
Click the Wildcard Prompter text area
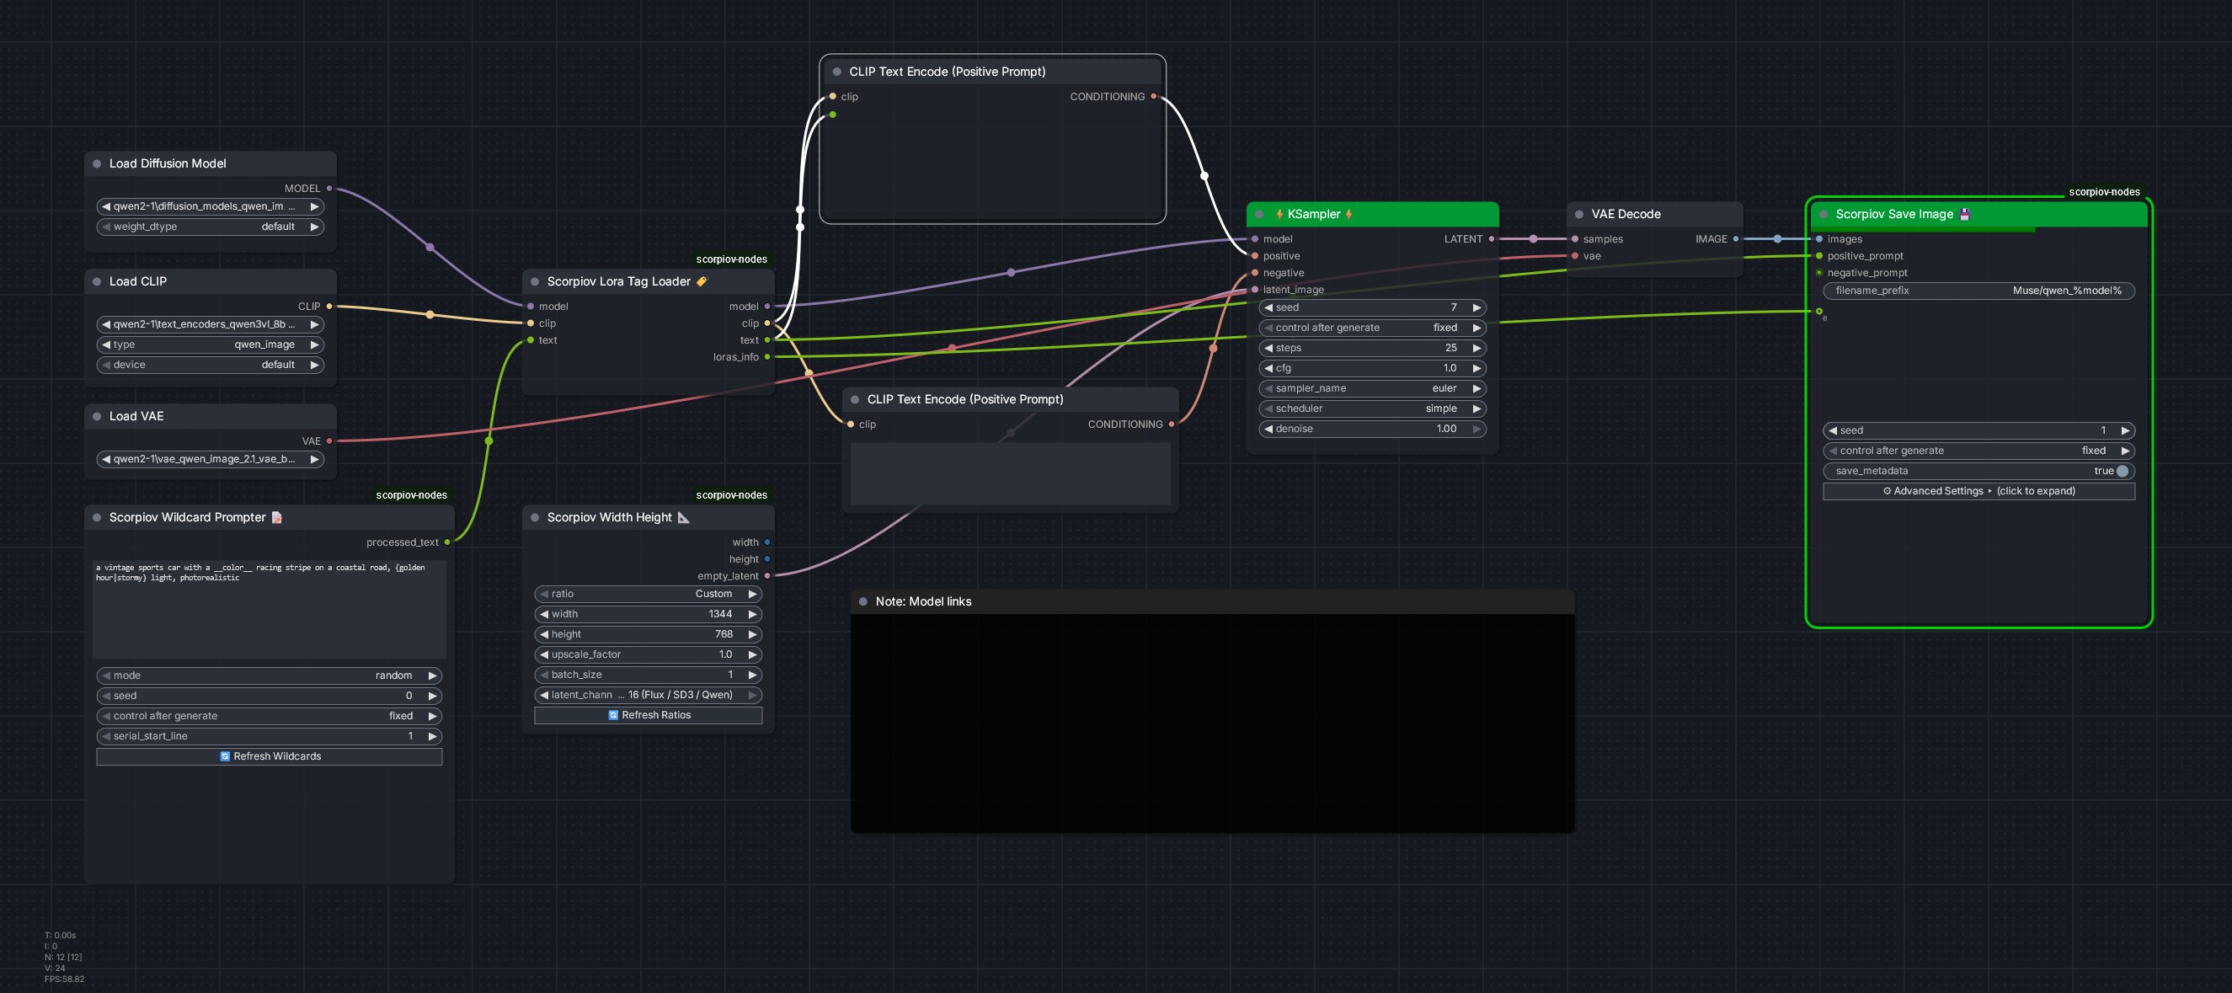270,609
